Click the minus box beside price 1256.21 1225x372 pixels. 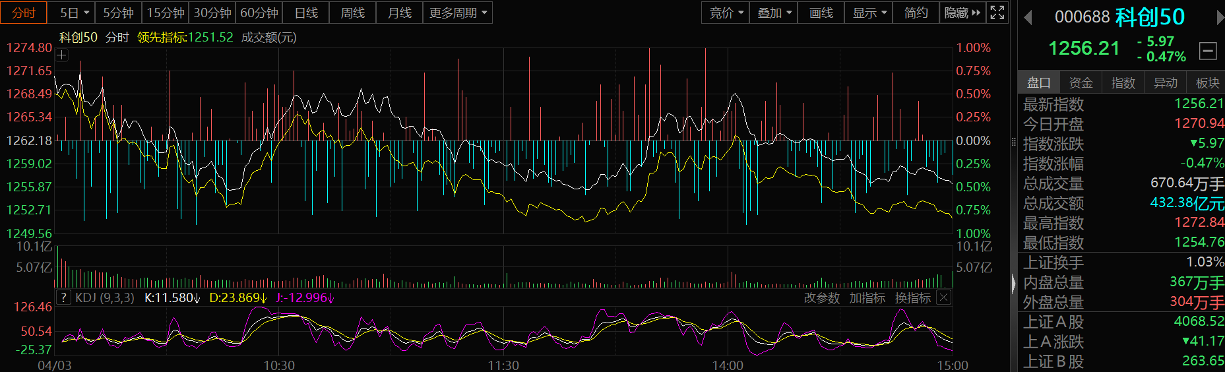(1208, 51)
